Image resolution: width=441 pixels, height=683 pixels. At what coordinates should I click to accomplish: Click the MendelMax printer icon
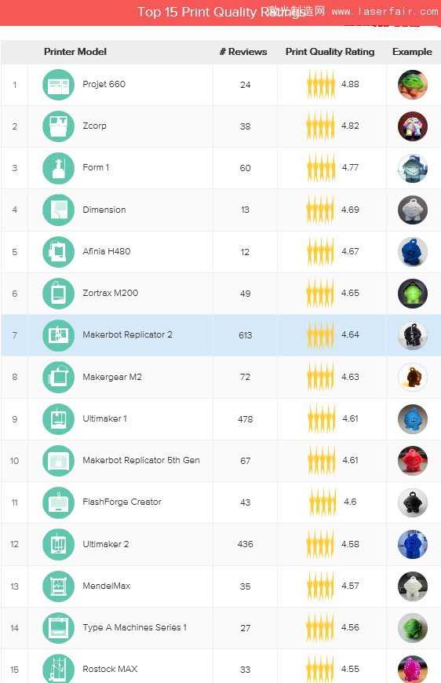pyautogui.click(x=58, y=586)
